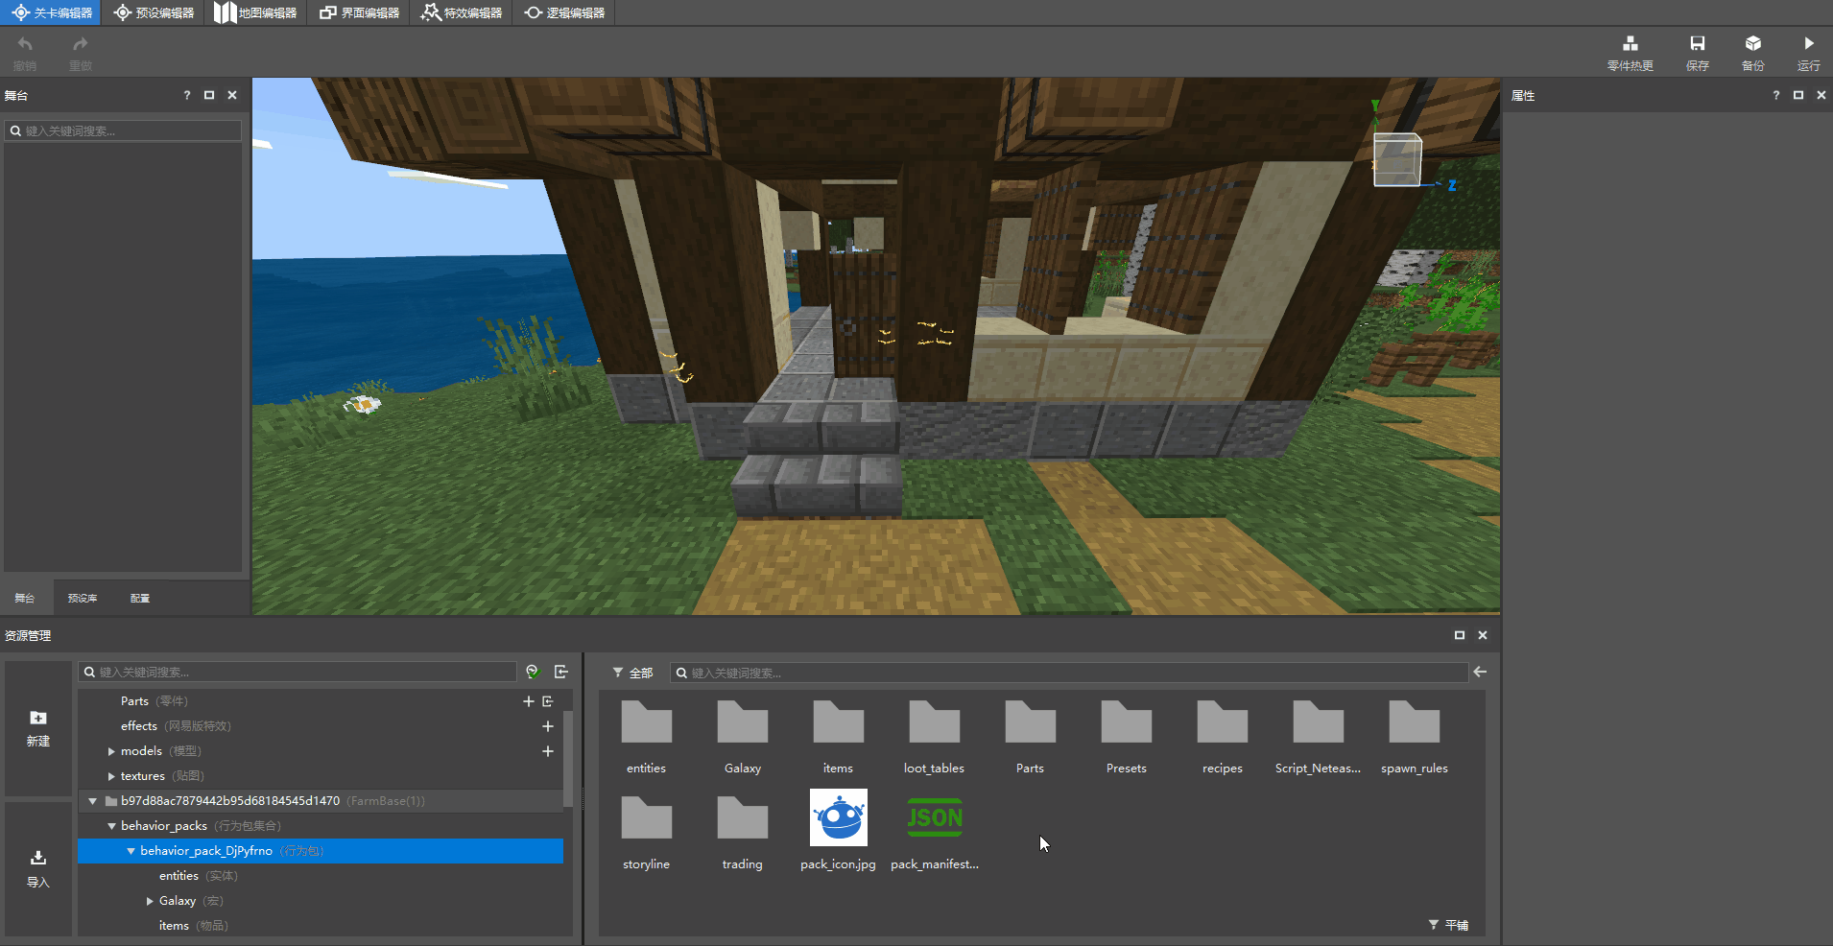Close the 舞台 stage panel
The image size is (1833, 946).
pos(232,95)
